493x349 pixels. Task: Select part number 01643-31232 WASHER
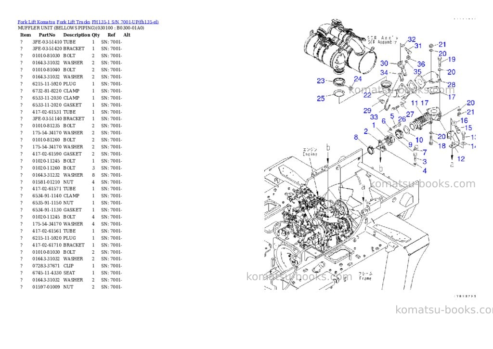[58, 175]
